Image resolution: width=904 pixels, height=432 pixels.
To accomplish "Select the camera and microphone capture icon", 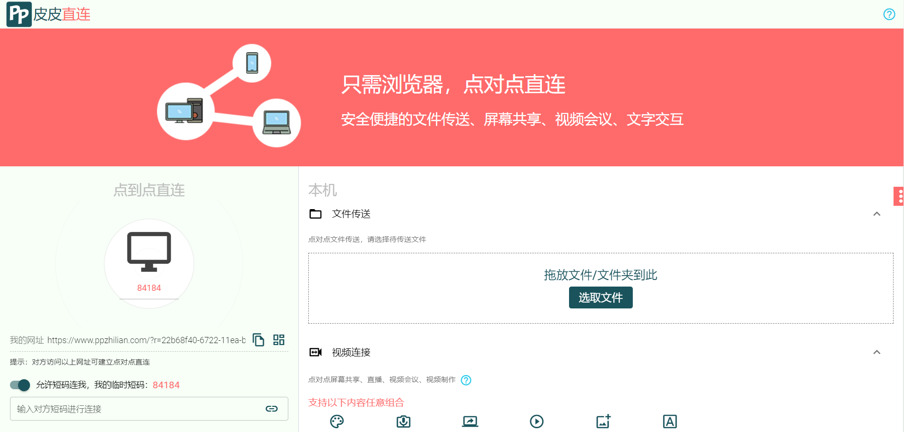I will tap(403, 421).
